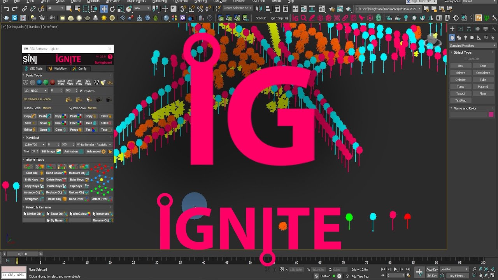Toggle the Realtime checkbox in IgNite
Viewport: 498px width, 280px height.
coord(81,91)
